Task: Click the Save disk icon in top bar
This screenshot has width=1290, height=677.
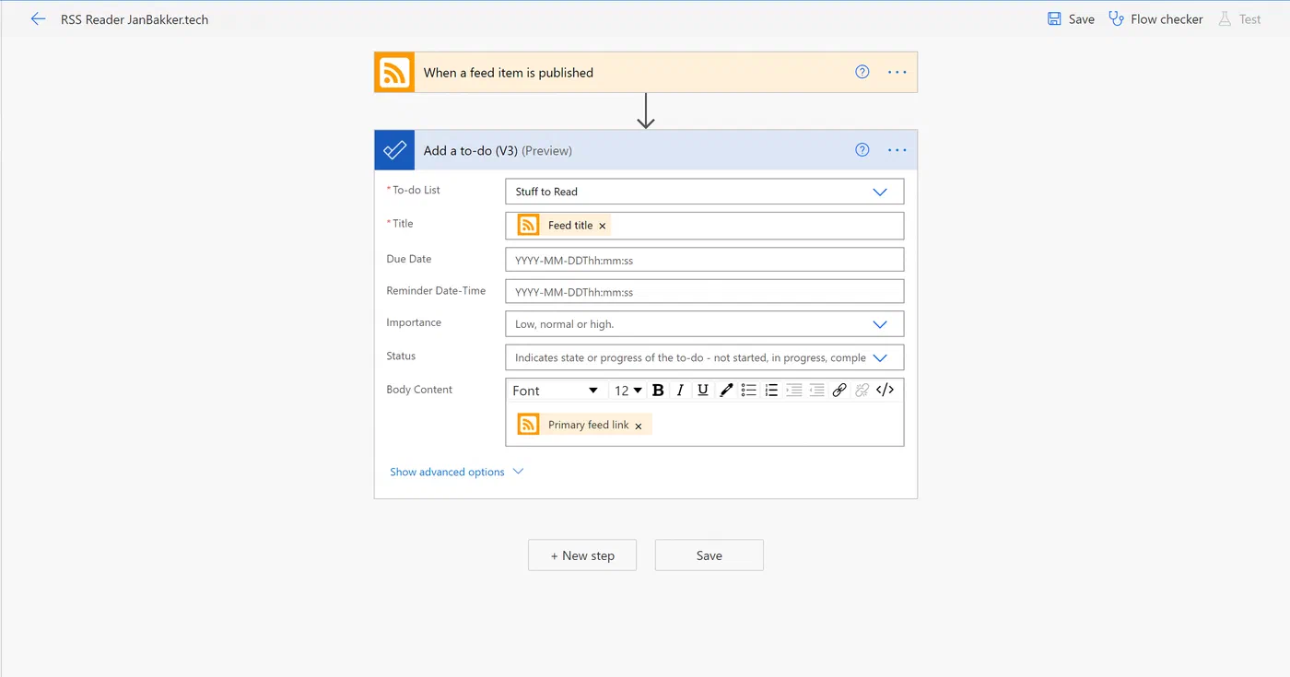Action: 1054,18
